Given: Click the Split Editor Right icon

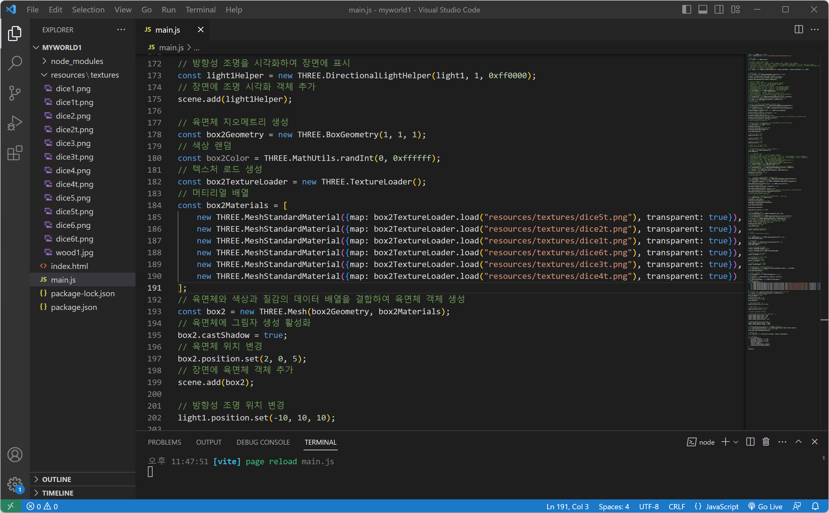Looking at the screenshot, I should point(799,30).
